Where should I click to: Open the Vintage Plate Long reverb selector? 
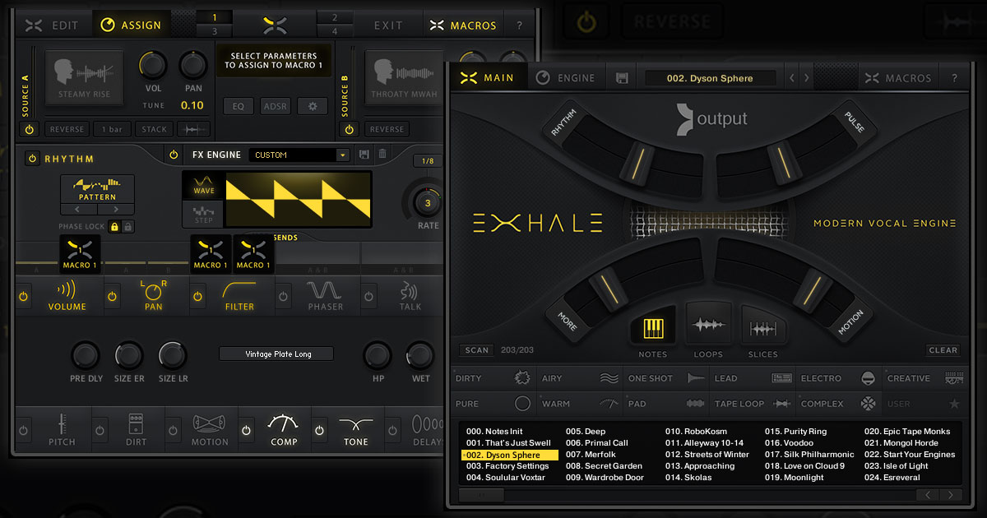(x=276, y=354)
